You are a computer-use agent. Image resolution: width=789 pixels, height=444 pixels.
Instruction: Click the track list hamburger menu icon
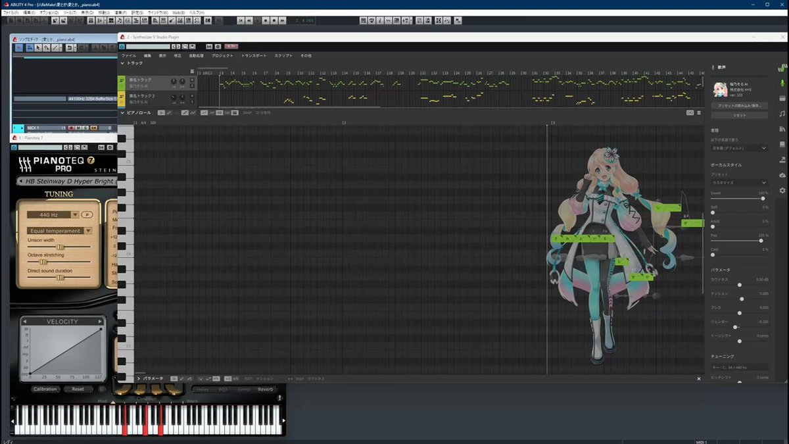192,71
